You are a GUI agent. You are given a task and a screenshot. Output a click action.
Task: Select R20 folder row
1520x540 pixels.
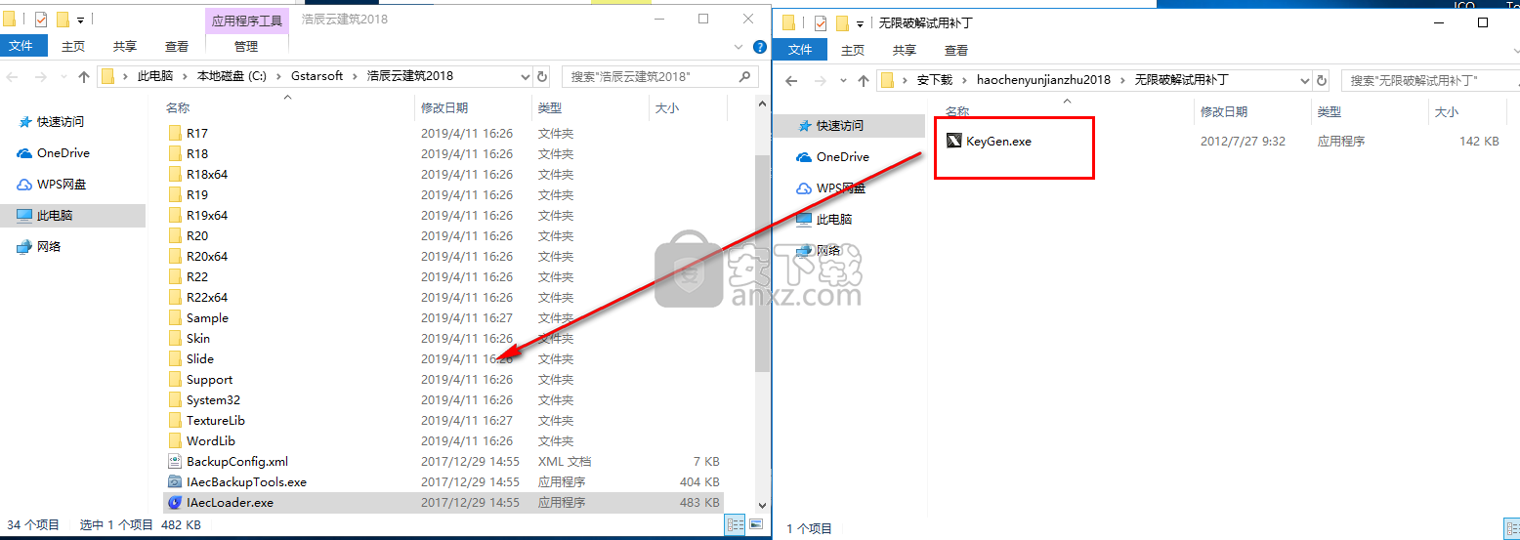click(444, 236)
